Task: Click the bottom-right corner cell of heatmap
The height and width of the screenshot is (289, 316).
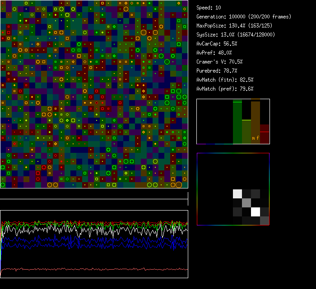Action: 265,220
